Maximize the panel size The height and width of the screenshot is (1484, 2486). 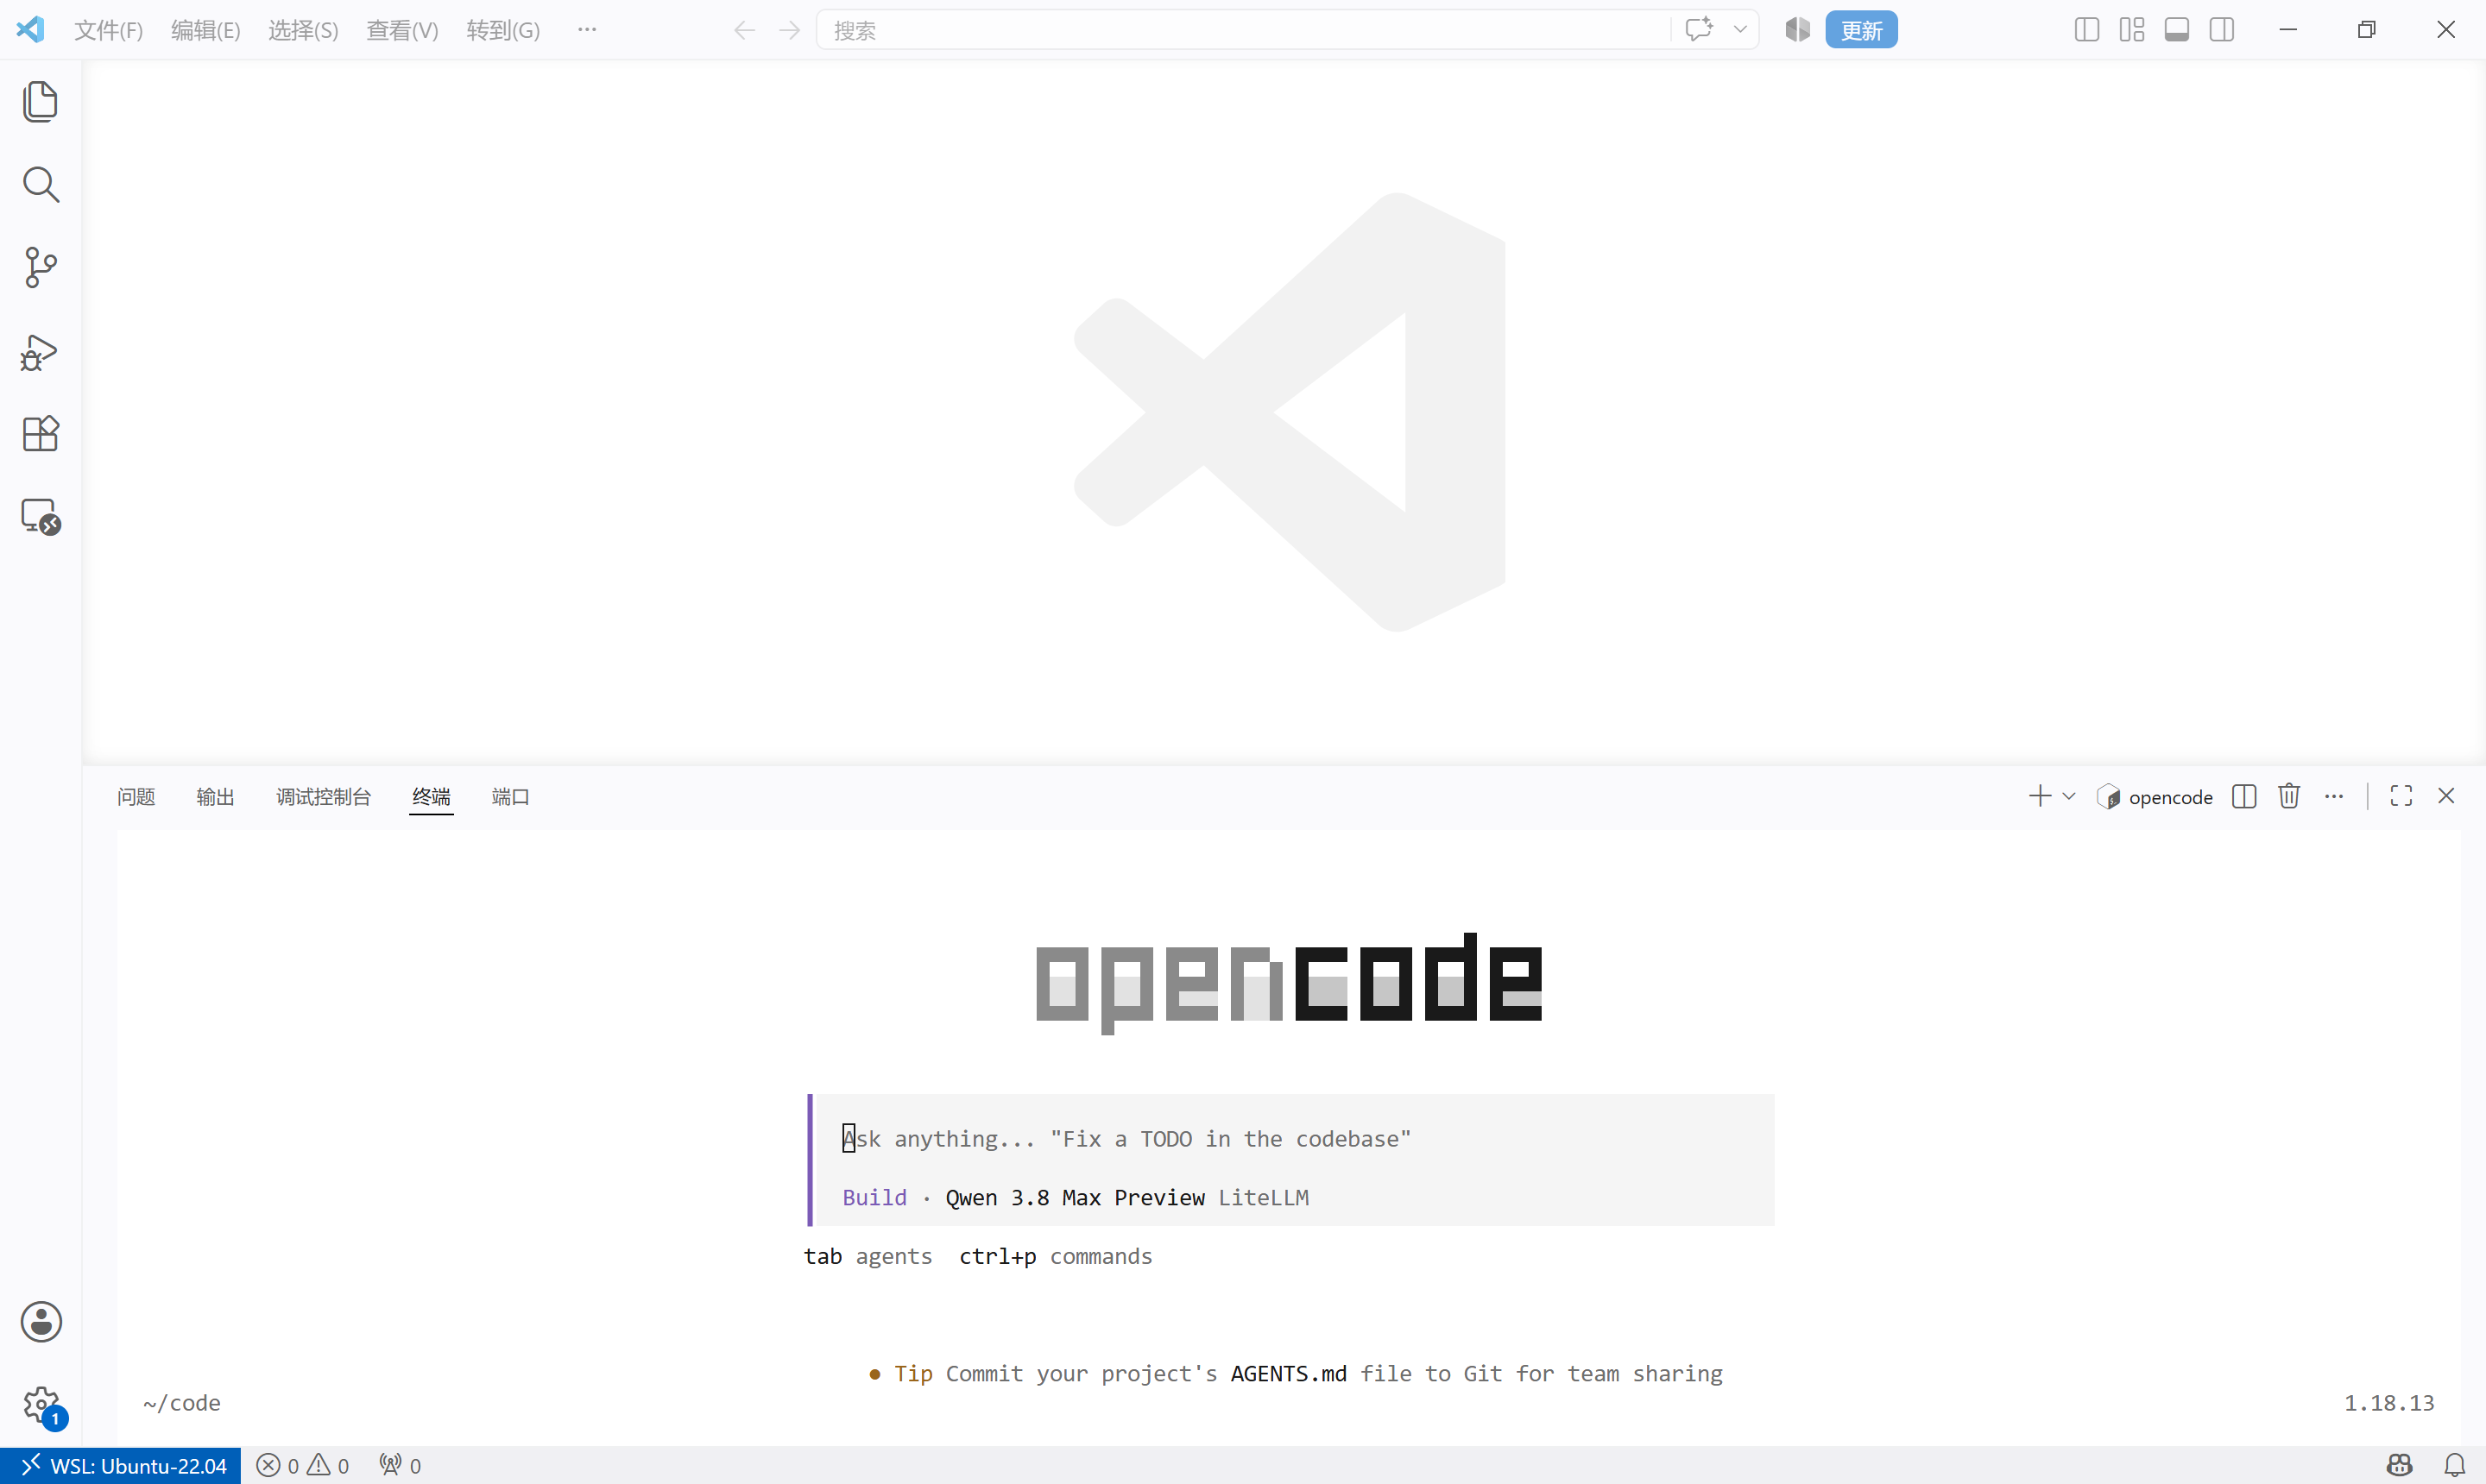tap(2401, 796)
